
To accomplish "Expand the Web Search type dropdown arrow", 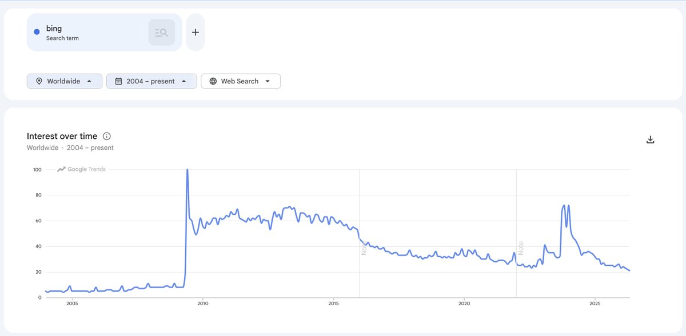I will point(268,81).
